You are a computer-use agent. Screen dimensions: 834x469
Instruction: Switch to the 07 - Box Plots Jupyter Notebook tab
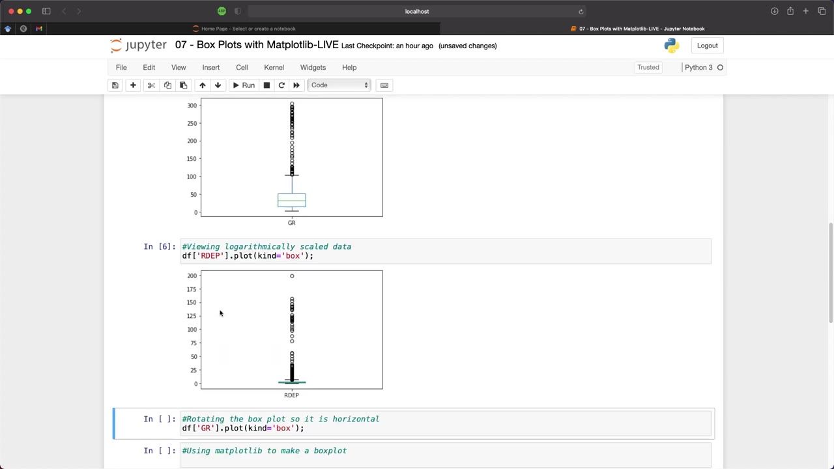(x=638, y=29)
